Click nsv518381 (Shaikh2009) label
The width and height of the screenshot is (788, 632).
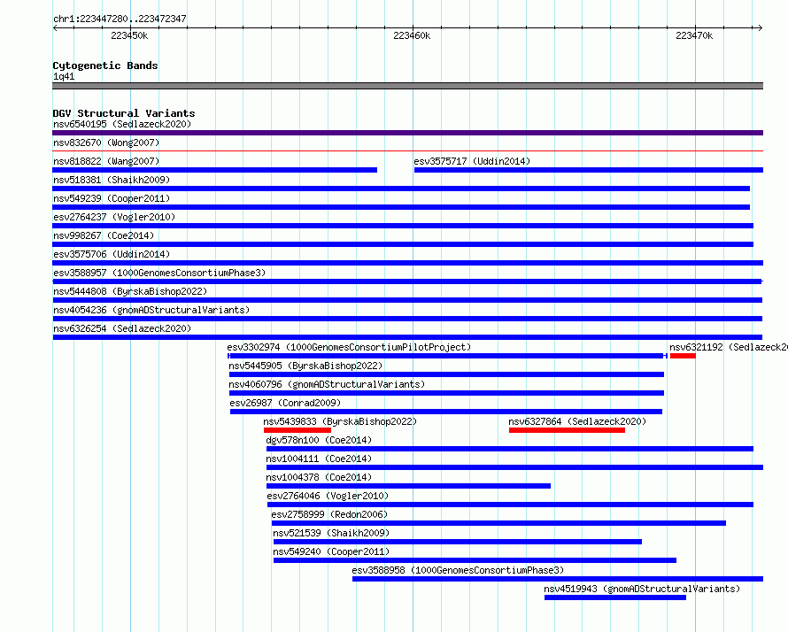point(112,180)
